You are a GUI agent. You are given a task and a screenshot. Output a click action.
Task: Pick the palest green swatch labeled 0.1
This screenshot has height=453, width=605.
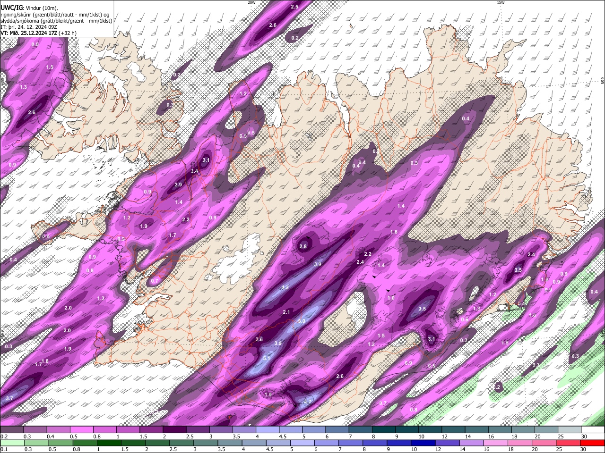click(12, 443)
